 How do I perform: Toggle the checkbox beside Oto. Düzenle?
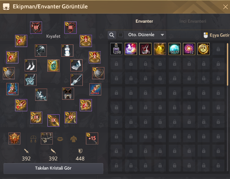(121, 35)
